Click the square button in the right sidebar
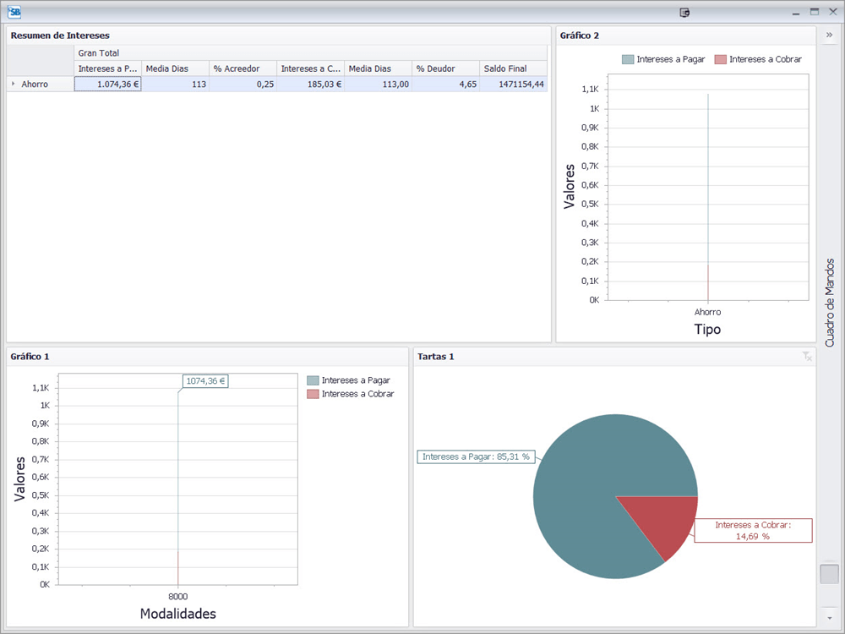The height and width of the screenshot is (634, 845). pyautogui.click(x=829, y=573)
